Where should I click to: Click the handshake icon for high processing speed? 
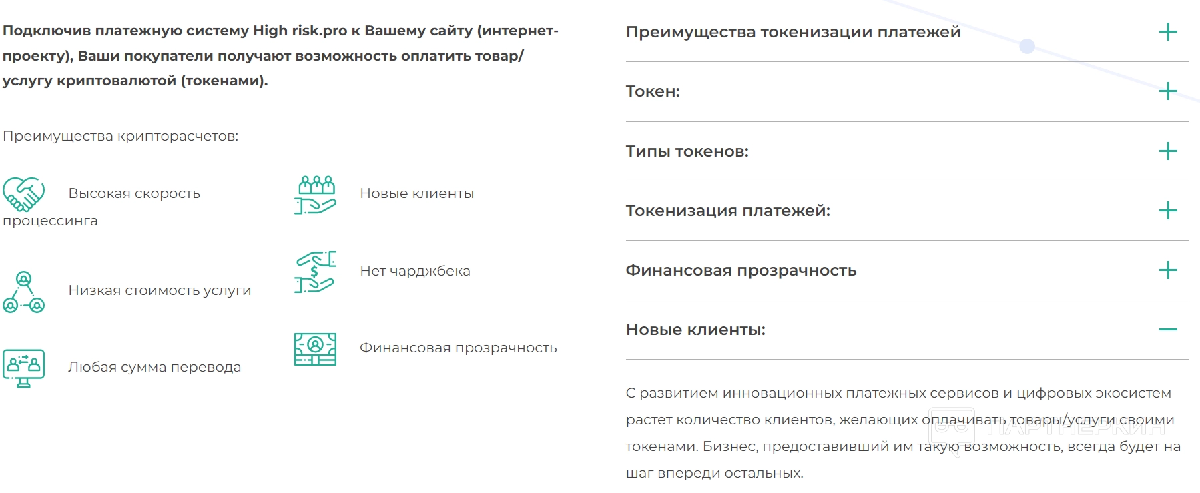pyautogui.click(x=23, y=193)
